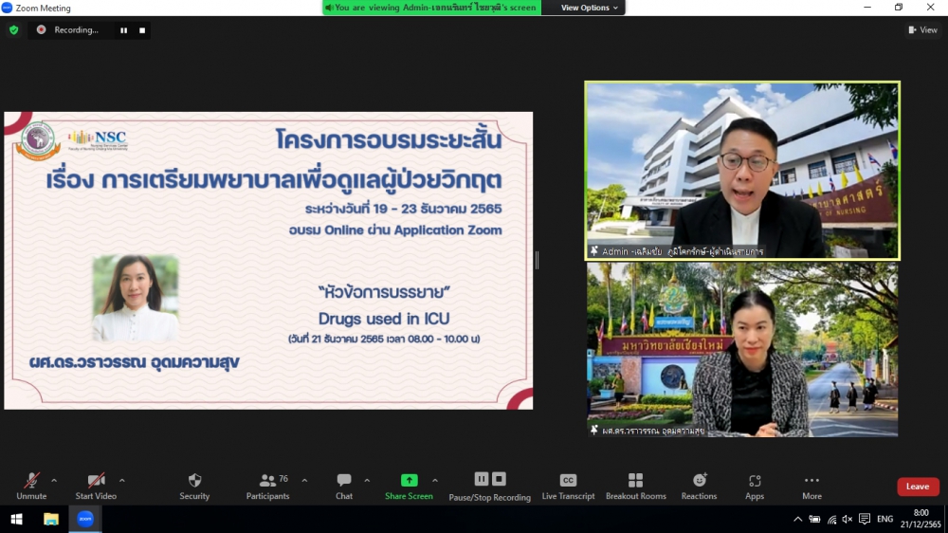Pause the recording in top bar
The height and width of the screenshot is (533, 948).
pyautogui.click(x=123, y=30)
